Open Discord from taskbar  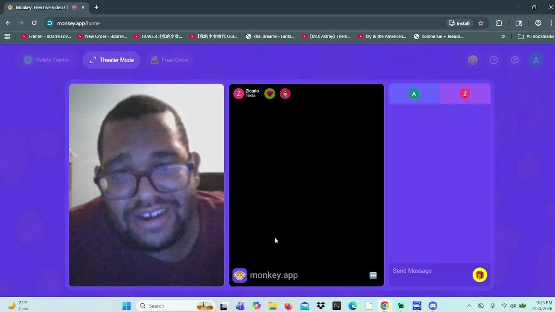[x=433, y=306]
